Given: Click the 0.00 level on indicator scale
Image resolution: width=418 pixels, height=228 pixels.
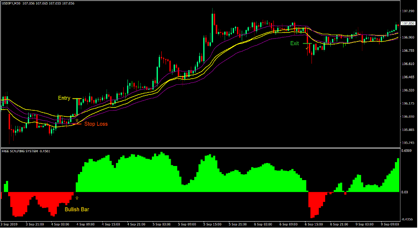Looking at the screenshot, I should tap(405, 192).
